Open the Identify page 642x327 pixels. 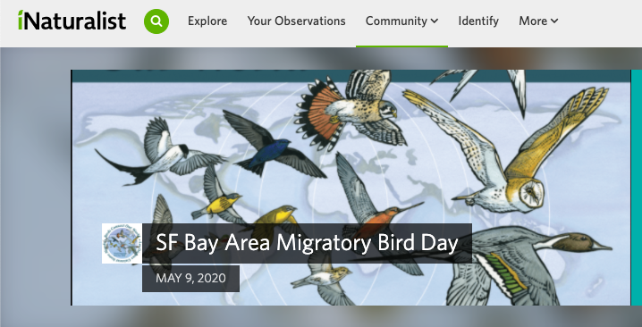tap(478, 21)
